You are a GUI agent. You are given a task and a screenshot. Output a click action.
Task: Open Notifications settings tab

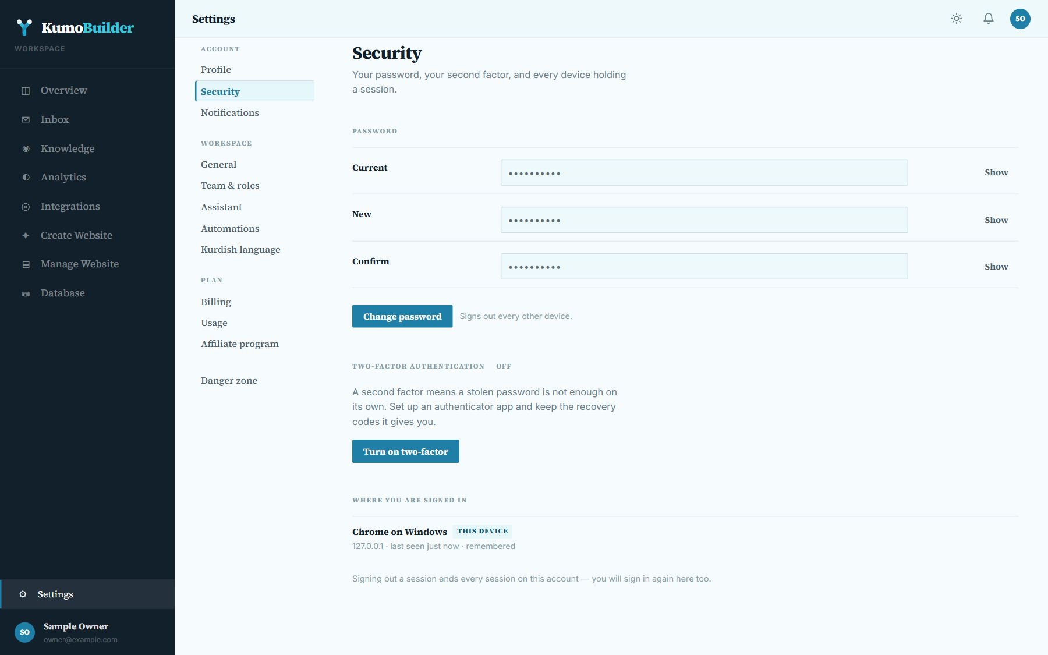[x=254, y=113]
